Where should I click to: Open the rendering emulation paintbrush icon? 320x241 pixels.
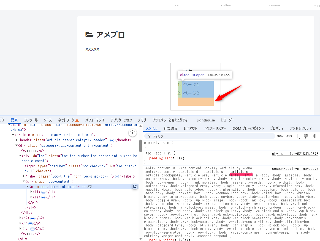coord(305,136)
